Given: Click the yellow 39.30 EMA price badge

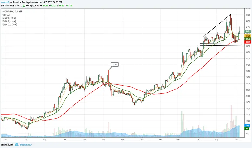Looking at the screenshot, I should (x=247, y=36).
